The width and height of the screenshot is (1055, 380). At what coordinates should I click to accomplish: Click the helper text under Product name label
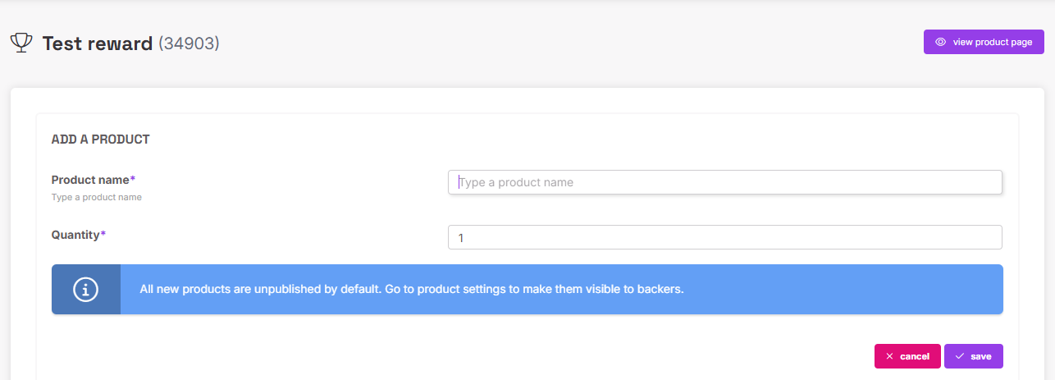(97, 198)
